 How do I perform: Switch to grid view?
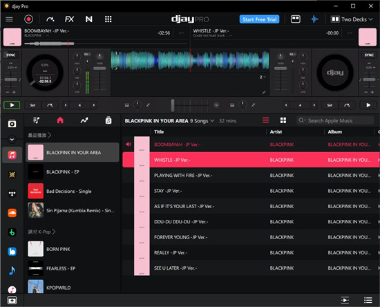283,120
